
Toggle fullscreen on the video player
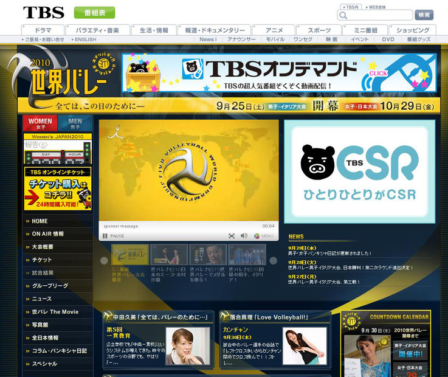[x=232, y=236]
